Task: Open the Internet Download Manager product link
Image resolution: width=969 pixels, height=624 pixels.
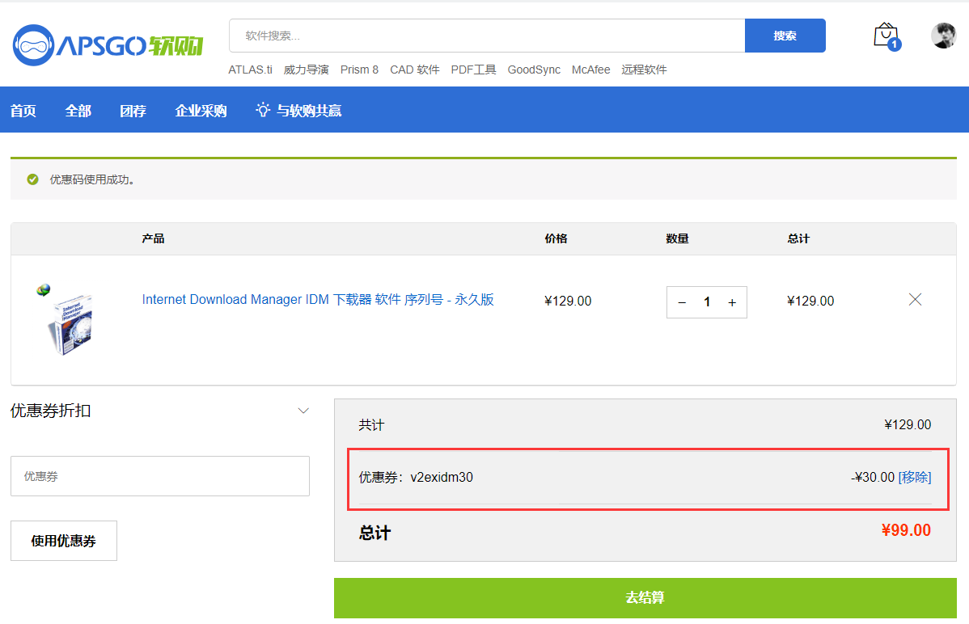Action: [318, 300]
